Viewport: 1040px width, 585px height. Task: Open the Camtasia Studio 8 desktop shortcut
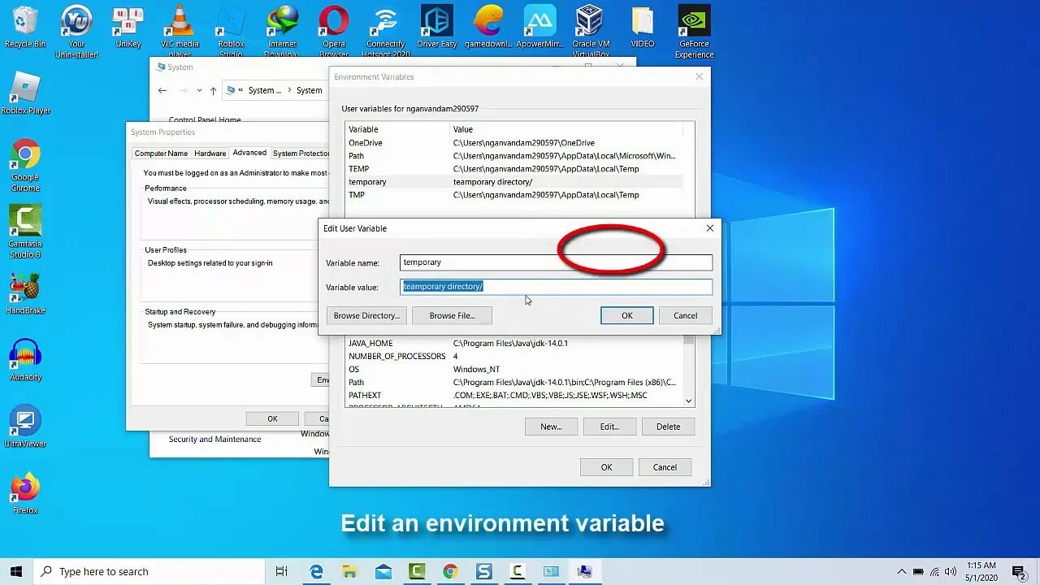25,232
